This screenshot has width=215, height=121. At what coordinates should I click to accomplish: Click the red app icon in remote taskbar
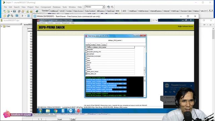[78, 111]
